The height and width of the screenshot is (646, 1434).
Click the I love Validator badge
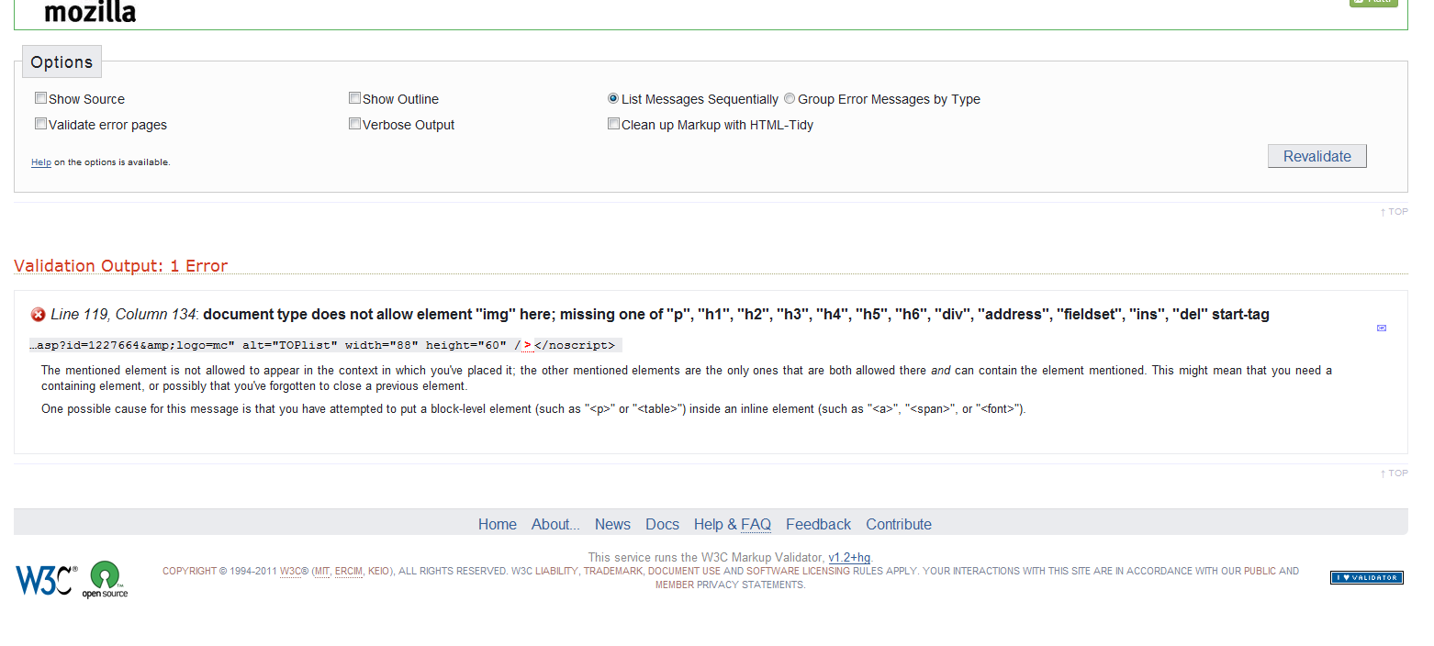point(1366,577)
